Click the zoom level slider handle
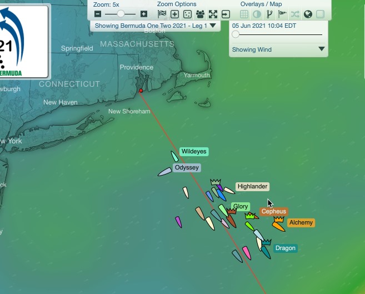 click(x=121, y=14)
